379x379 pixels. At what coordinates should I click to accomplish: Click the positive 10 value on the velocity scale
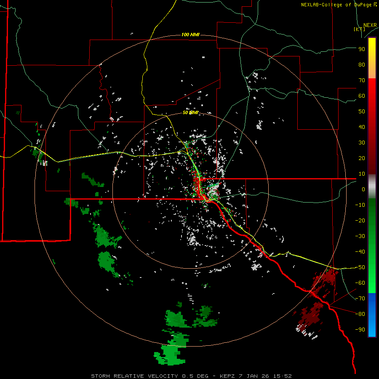coord(362,174)
